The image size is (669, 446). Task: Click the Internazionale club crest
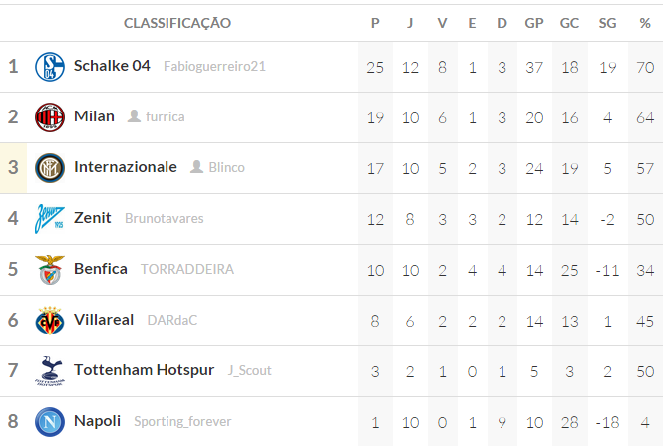point(50,168)
